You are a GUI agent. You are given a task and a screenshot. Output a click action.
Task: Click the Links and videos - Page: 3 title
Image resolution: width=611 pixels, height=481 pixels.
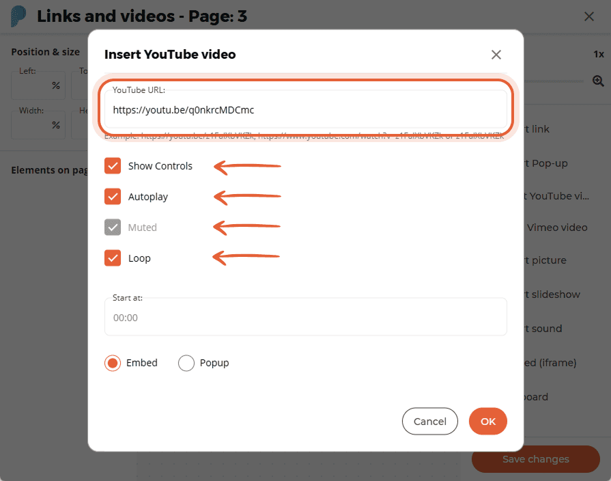coord(142,16)
